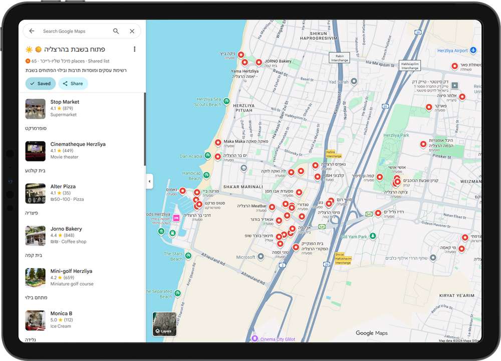This screenshot has width=501, height=361.
Task: Click the back arrow in search bar
Action: pyautogui.click(x=32, y=31)
